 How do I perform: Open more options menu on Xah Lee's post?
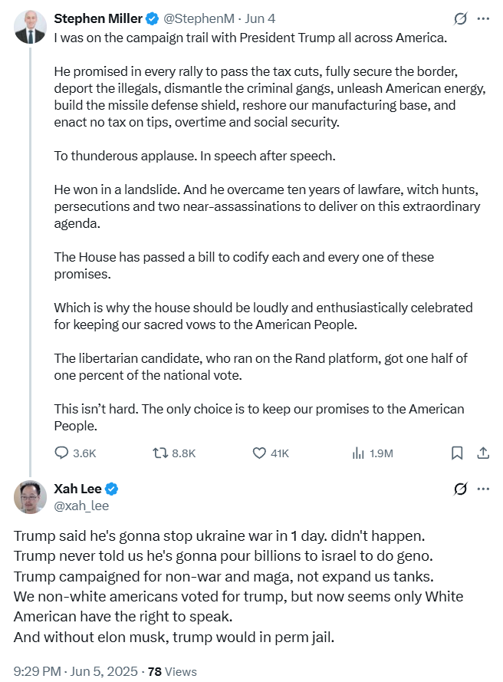pos(483,489)
